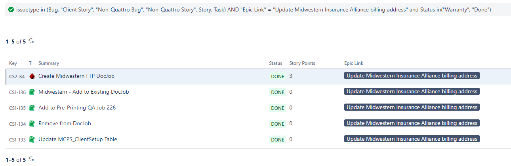Sort by the Epic Link column header
Screen dimensions: 511x166
[354, 63]
